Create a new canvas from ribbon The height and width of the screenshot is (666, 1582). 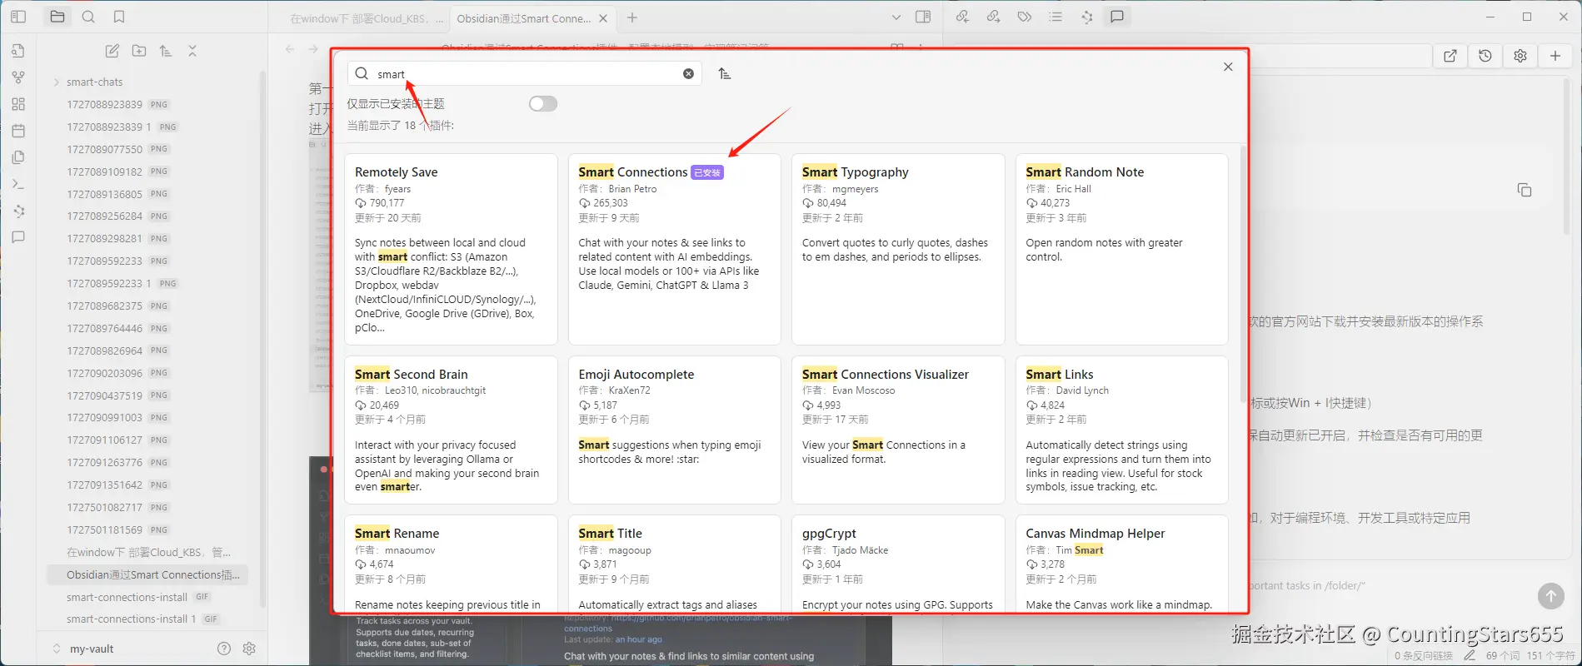pos(18,104)
